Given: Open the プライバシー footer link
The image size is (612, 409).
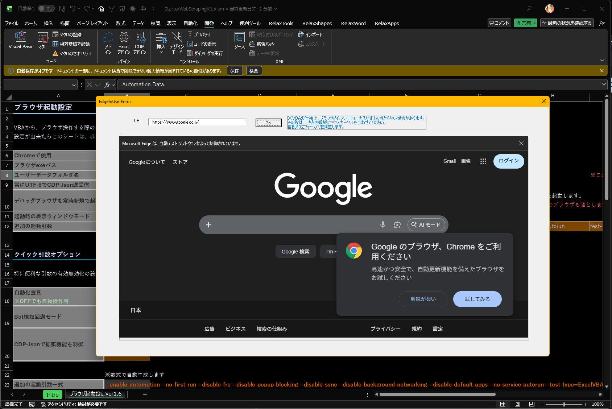Looking at the screenshot, I should point(385,329).
